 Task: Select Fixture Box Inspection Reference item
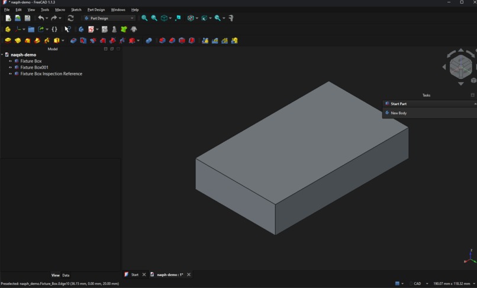click(x=51, y=73)
